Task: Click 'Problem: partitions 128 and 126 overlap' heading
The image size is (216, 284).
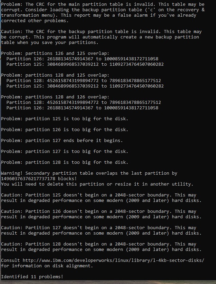Action: tap(55, 97)
